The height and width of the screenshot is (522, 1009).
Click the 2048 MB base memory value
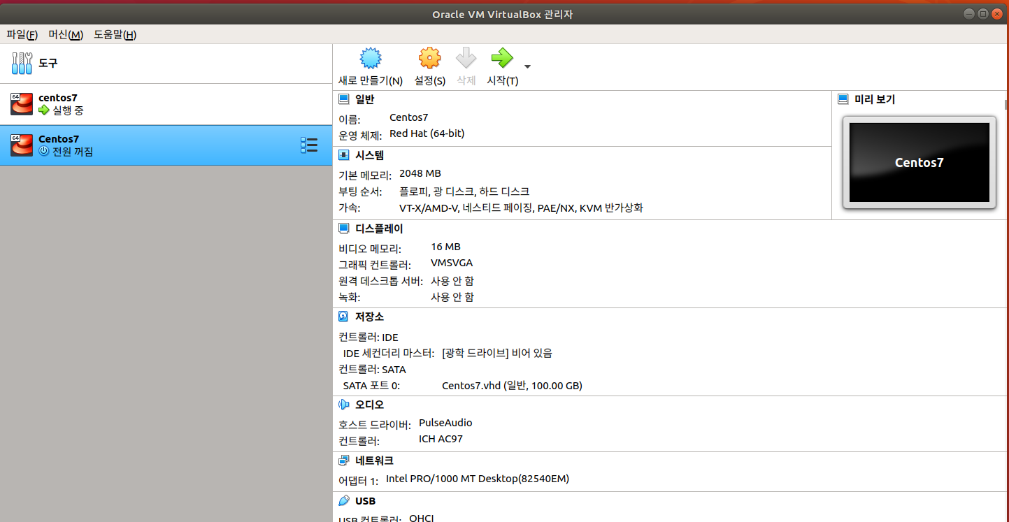(x=420, y=173)
